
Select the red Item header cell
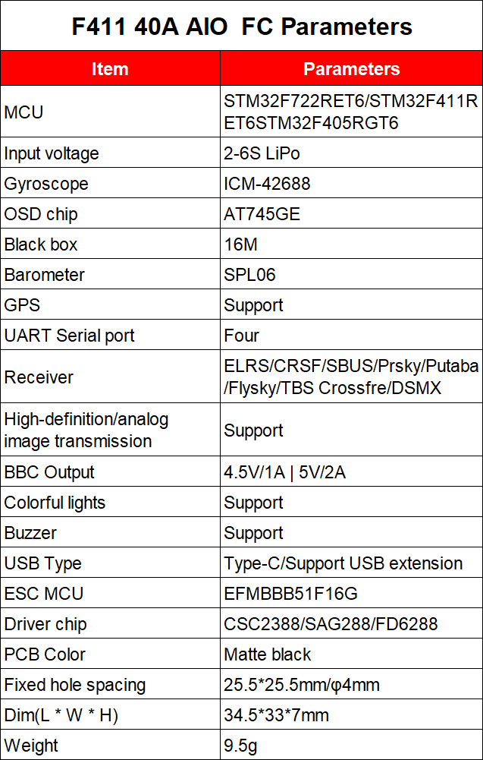(x=110, y=69)
